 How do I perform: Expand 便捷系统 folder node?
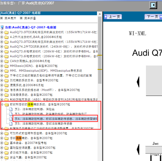tap(2, 85)
